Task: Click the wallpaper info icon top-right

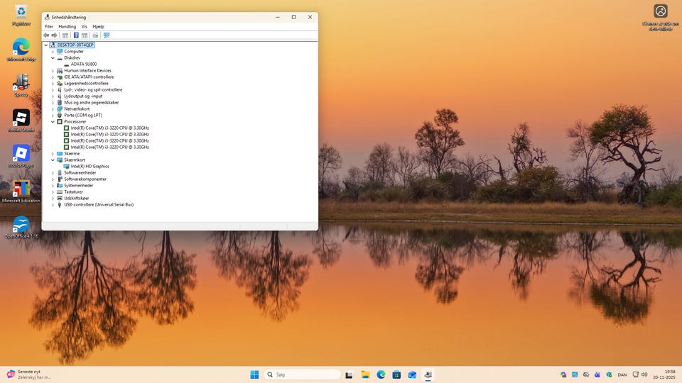Action: click(660, 11)
